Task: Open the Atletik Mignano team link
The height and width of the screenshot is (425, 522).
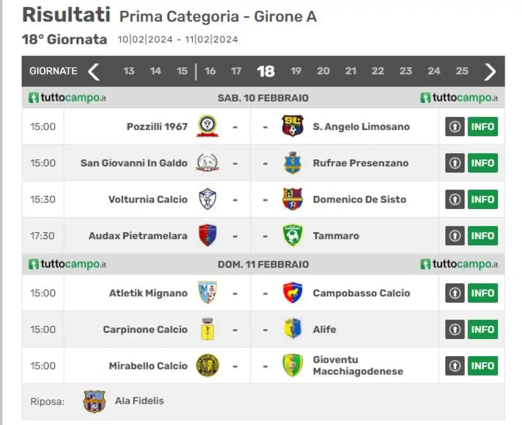Action: coord(148,293)
